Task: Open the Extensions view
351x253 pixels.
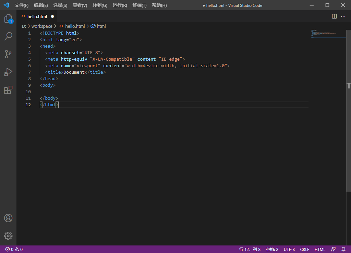Action: [x=8, y=90]
